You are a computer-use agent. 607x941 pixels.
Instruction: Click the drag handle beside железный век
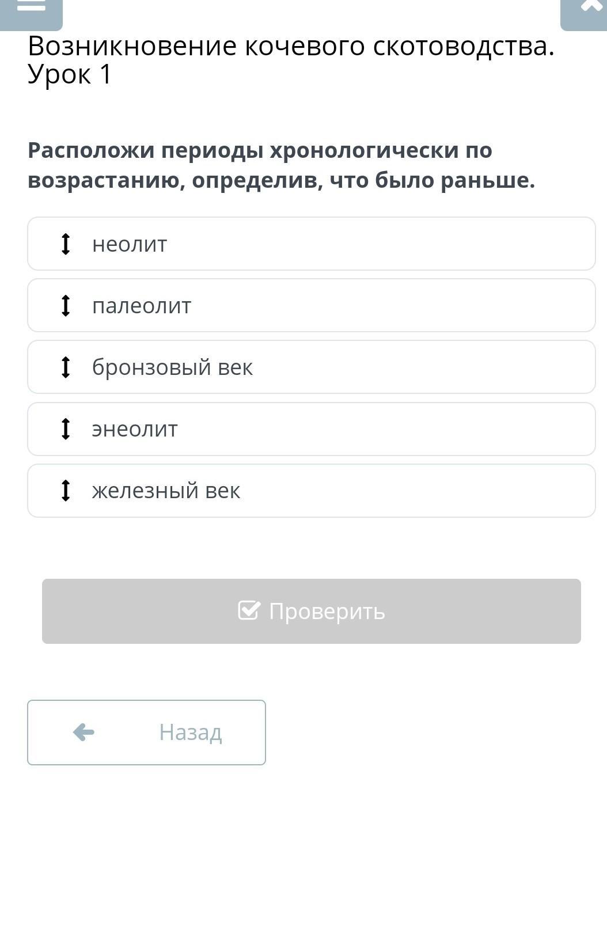point(66,491)
